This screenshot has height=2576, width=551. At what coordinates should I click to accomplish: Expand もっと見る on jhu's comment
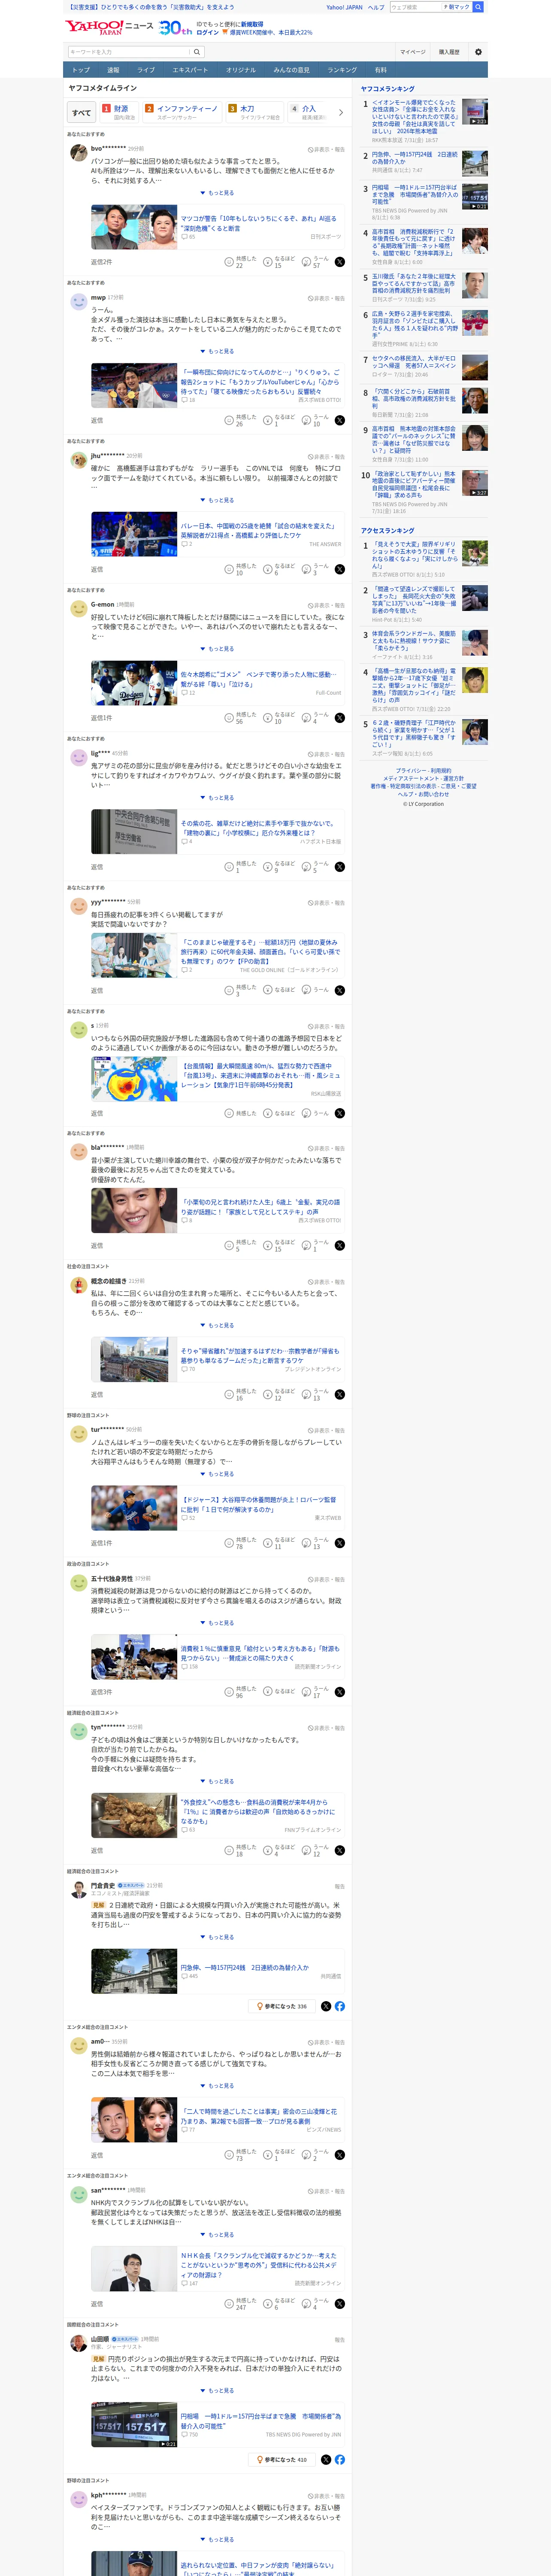217,500
